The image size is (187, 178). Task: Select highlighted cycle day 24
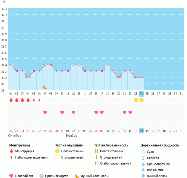tap(142, 94)
